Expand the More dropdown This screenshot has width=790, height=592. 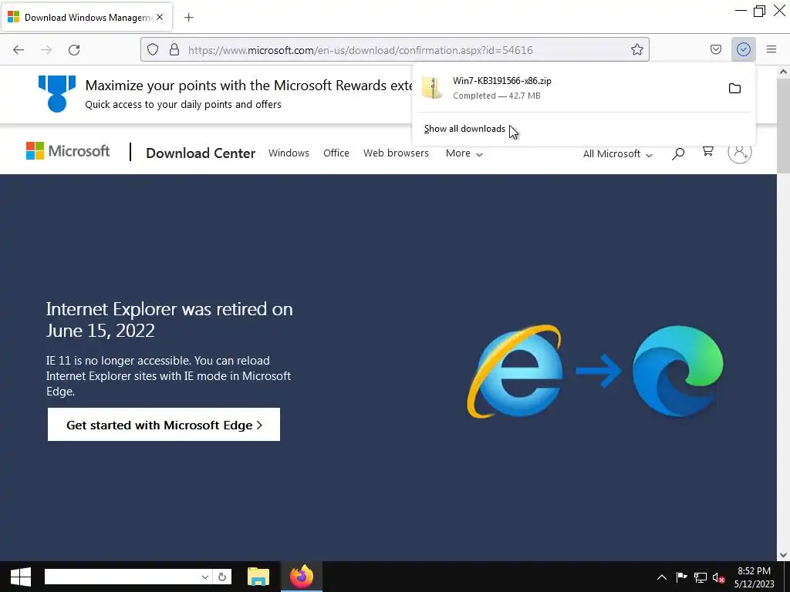click(x=464, y=153)
